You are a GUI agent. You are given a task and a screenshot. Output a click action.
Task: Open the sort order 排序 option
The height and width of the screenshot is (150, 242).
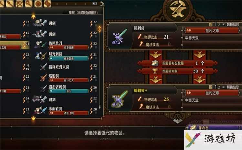pyautogui.click(x=83, y=13)
